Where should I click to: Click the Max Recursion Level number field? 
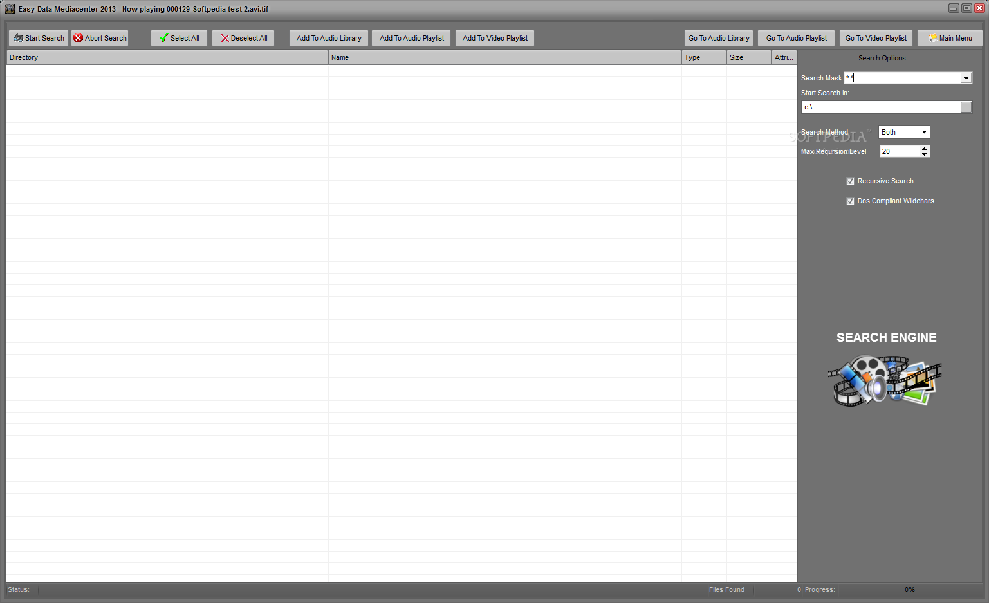[x=900, y=151]
